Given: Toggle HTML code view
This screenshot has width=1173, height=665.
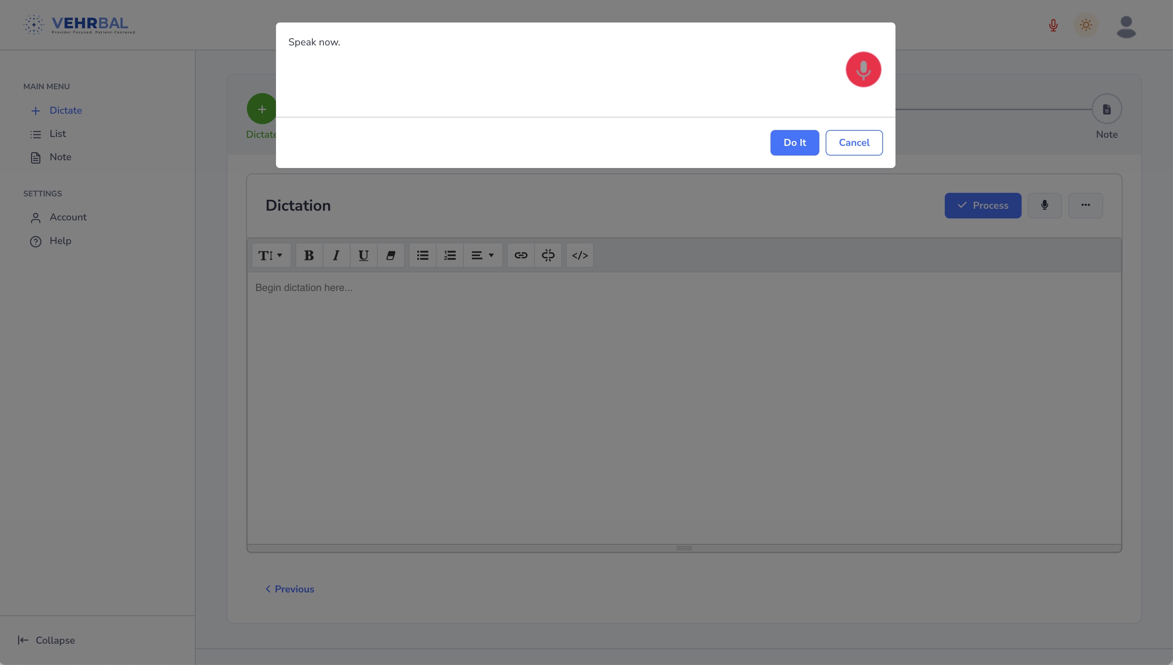Looking at the screenshot, I should pos(580,255).
